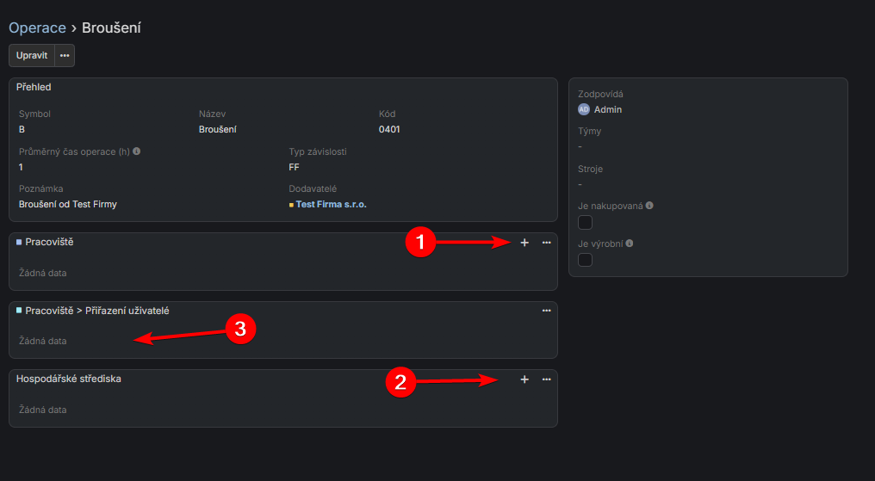
Task: Click info icon beside Průměrný čas operace
Action: click(137, 151)
